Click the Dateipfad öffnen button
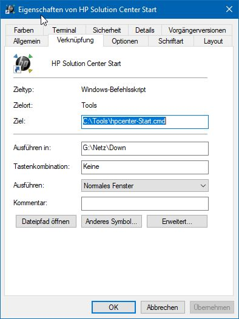Image resolution: width=239 pixels, height=319 pixels. (x=46, y=222)
